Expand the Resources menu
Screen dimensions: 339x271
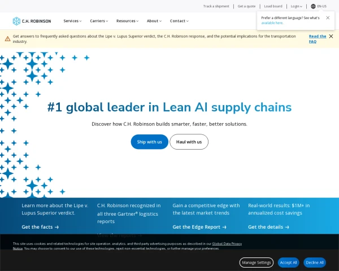[127, 21]
